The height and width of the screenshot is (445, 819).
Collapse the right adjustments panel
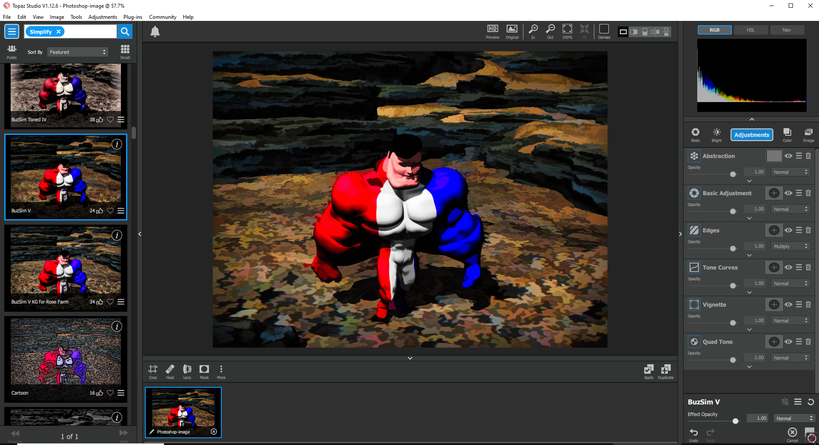click(x=681, y=234)
